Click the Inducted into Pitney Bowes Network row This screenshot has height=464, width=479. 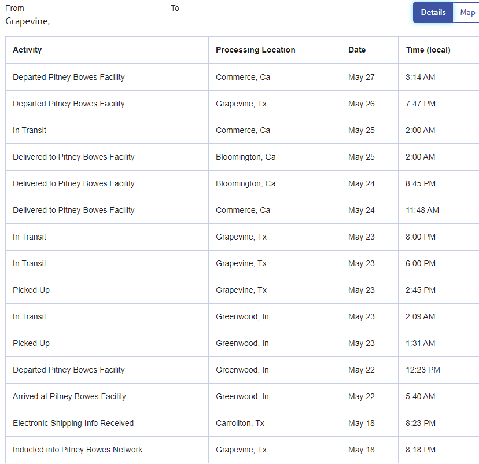[x=79, y=450]
